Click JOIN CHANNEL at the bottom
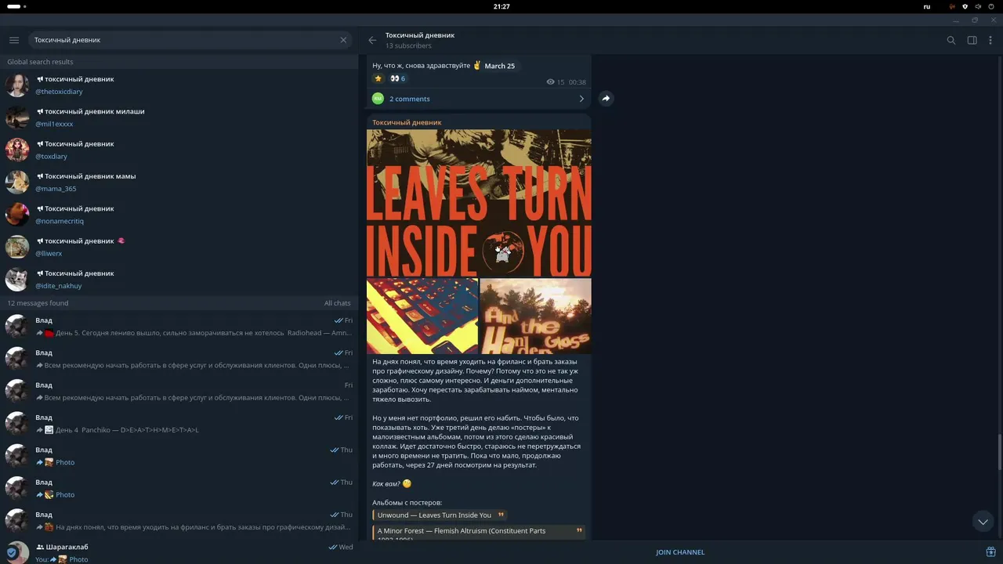Image resolution: width=1003 pixels, height=564 pixels. click(680, 552)
